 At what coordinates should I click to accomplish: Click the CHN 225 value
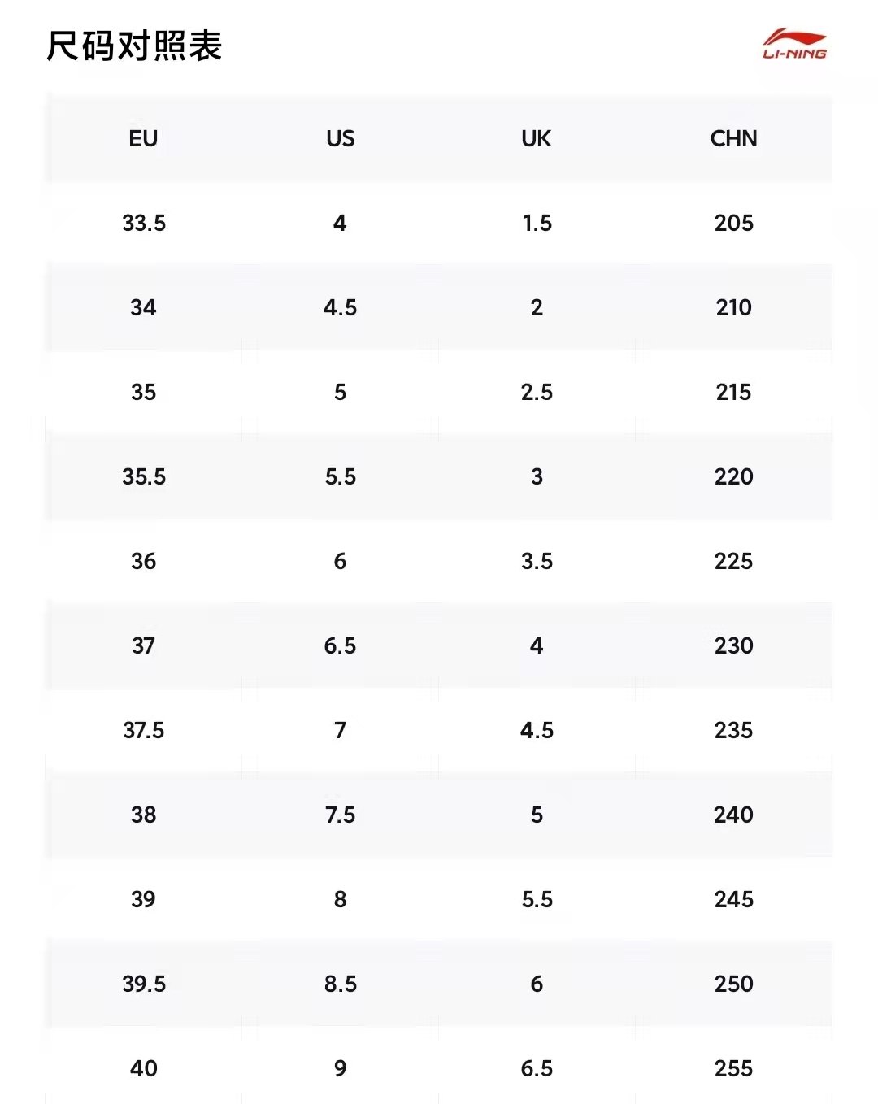[x=733, y=561]
